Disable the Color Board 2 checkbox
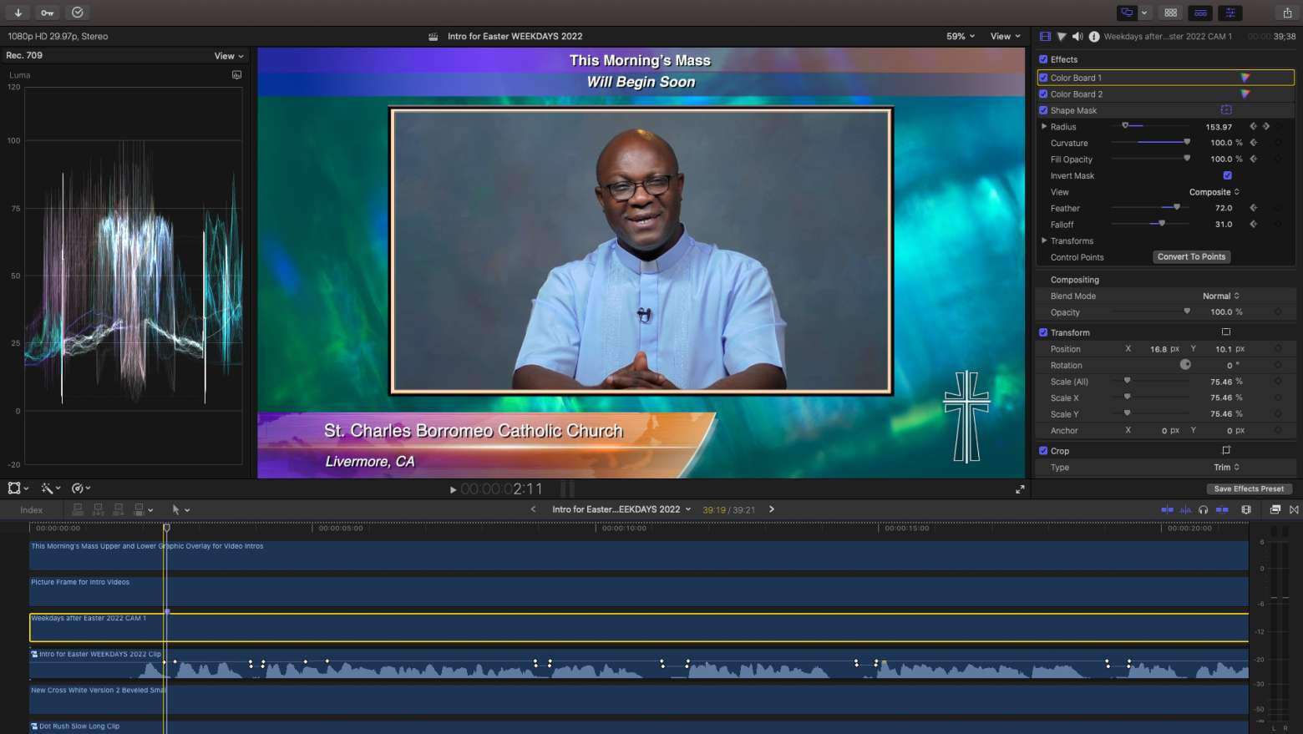The image size is (1303, 734). (x=1043, y=94)
